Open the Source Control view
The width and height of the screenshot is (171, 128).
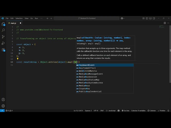click(x=3, y=37)
